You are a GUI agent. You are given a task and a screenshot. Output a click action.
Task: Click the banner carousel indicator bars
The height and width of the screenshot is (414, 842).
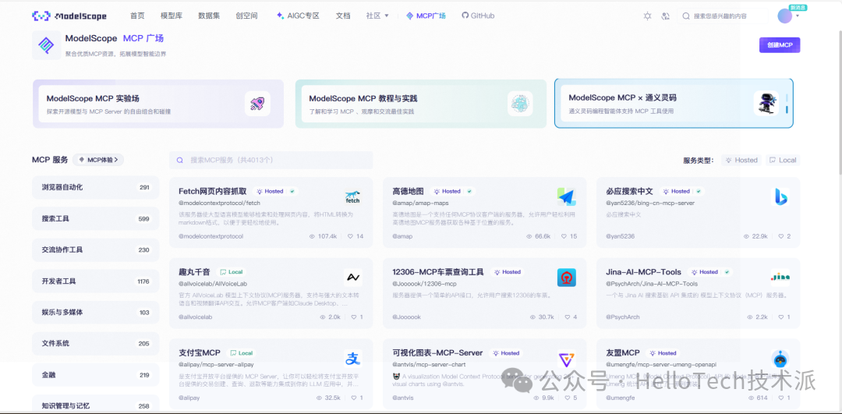point(787,104)
